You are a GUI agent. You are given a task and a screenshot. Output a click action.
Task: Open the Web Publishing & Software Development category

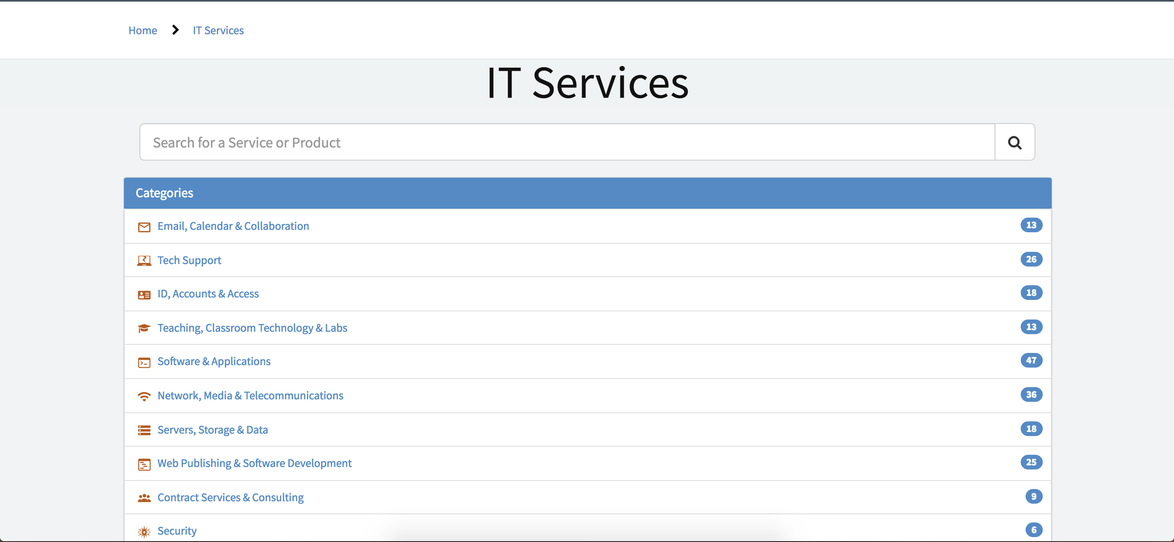coord(254,463)
